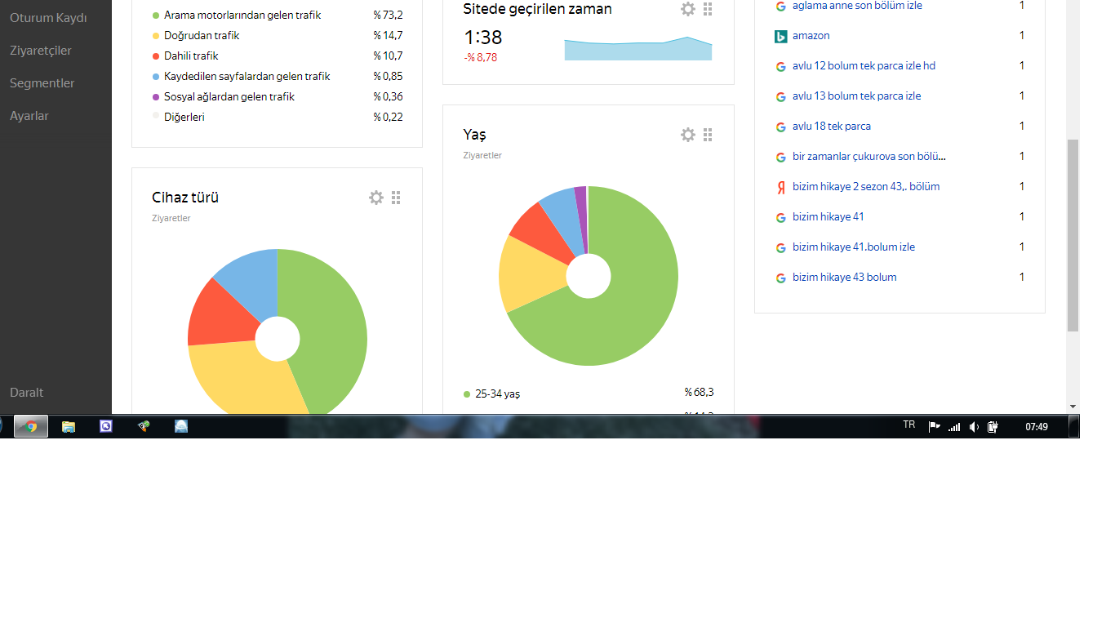1115x627 pixels.
Task: Select Segmentler in the sidebar
Action: [x=42, y=83]
